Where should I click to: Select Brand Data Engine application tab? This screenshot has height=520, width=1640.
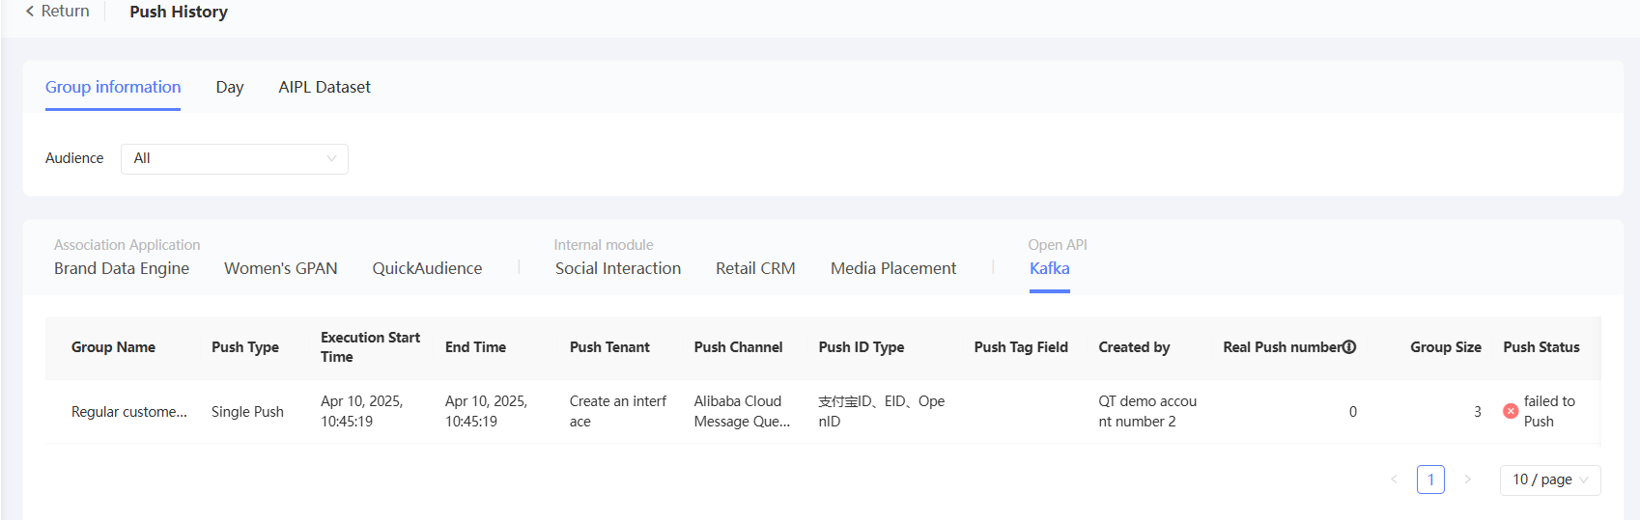click(x=122, y=268)
